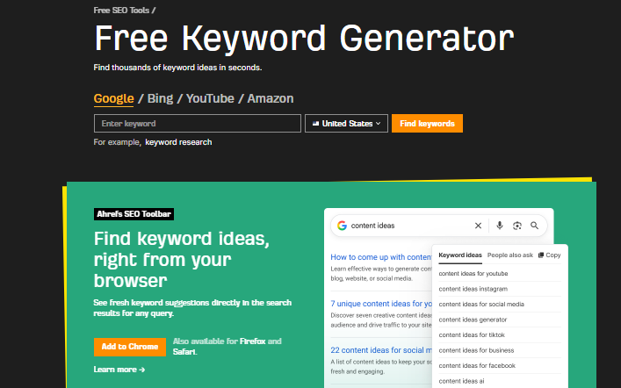
Task: Click the magnifying glass search icon
Action: click(534, 226)
